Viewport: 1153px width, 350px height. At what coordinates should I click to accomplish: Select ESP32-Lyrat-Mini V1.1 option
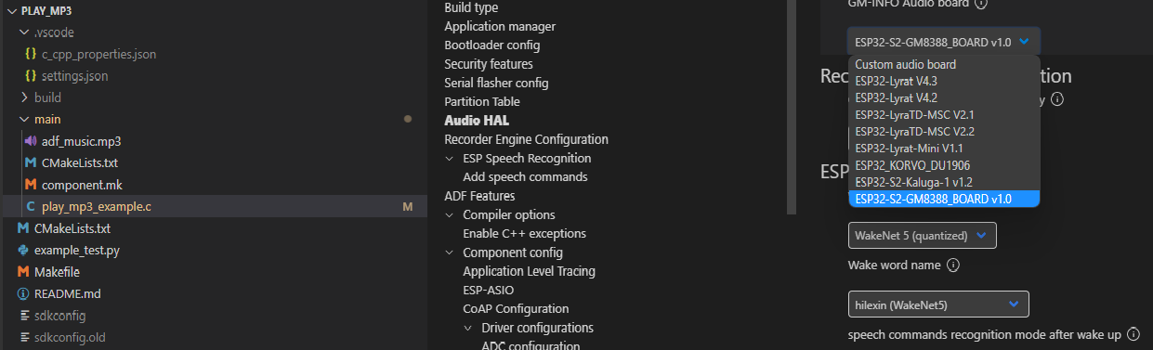click(x=908, y=149)
